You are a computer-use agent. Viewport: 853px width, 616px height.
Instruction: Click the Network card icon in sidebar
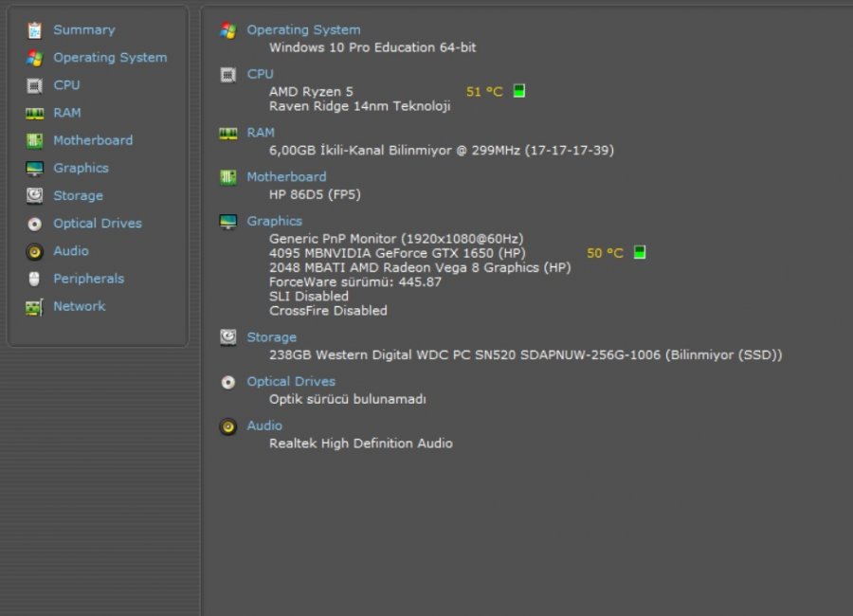[34, 307]
